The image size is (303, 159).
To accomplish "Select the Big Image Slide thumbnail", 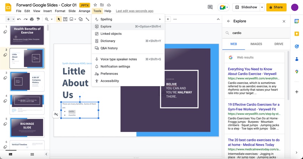I will point(27,127).
